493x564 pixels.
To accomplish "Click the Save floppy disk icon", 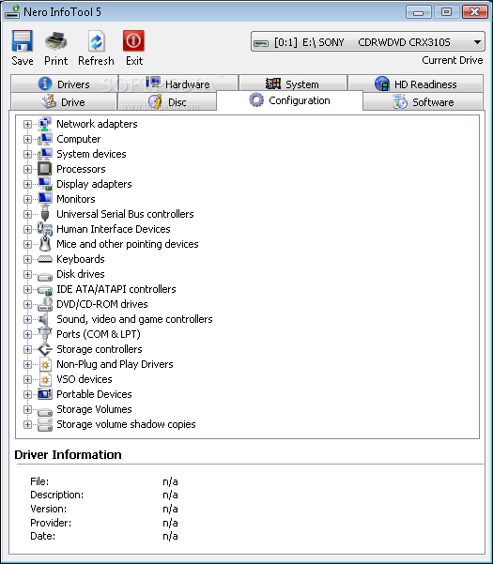I will [23, 40].
